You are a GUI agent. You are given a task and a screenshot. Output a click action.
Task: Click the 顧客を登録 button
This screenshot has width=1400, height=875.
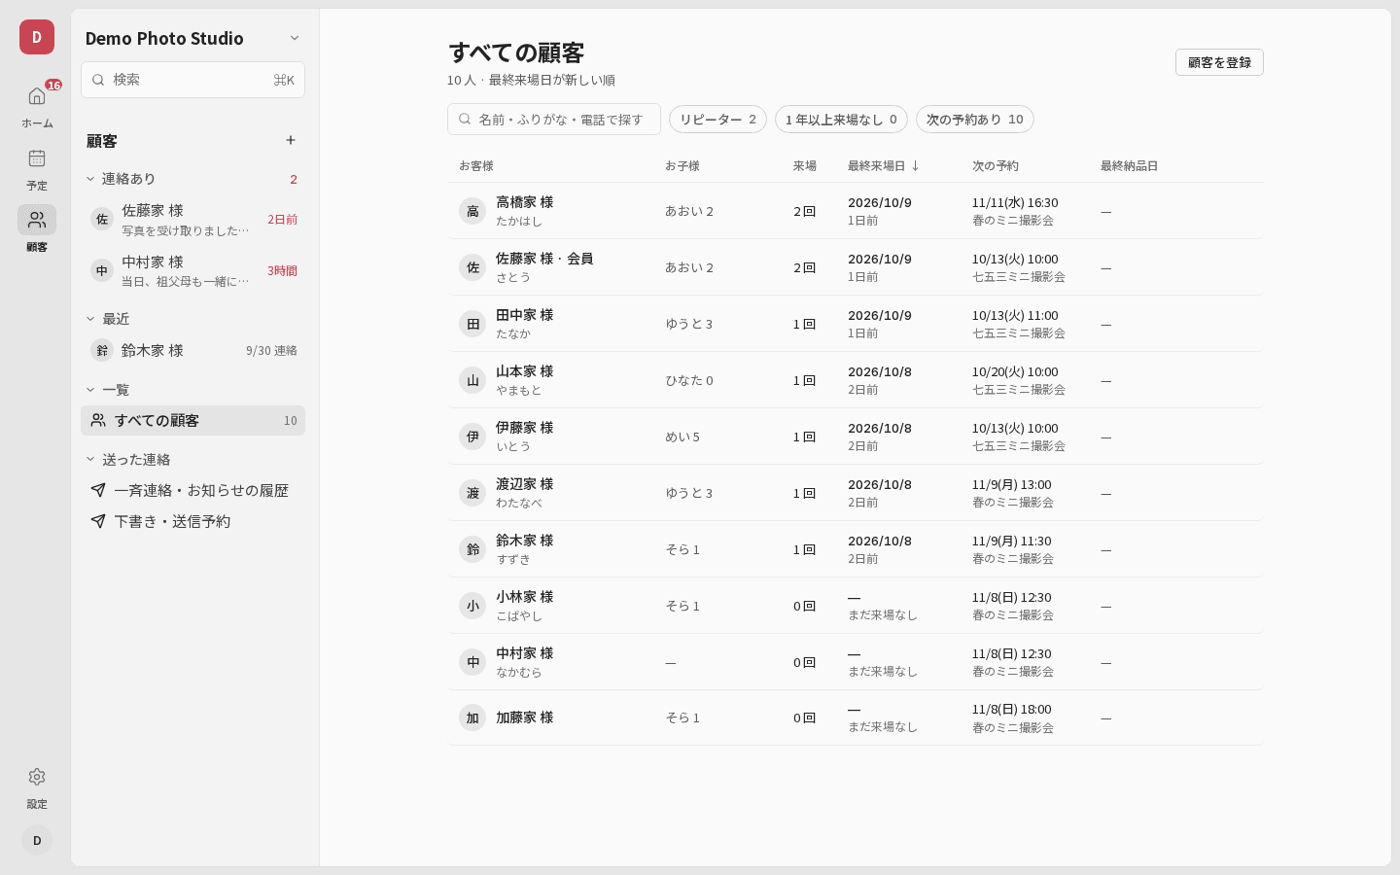[x=1219, y=62]
